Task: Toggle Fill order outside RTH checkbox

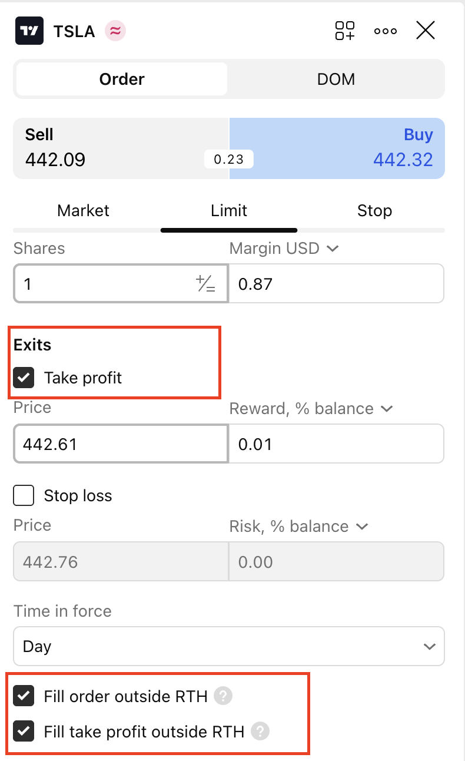Action: [24, 696]
